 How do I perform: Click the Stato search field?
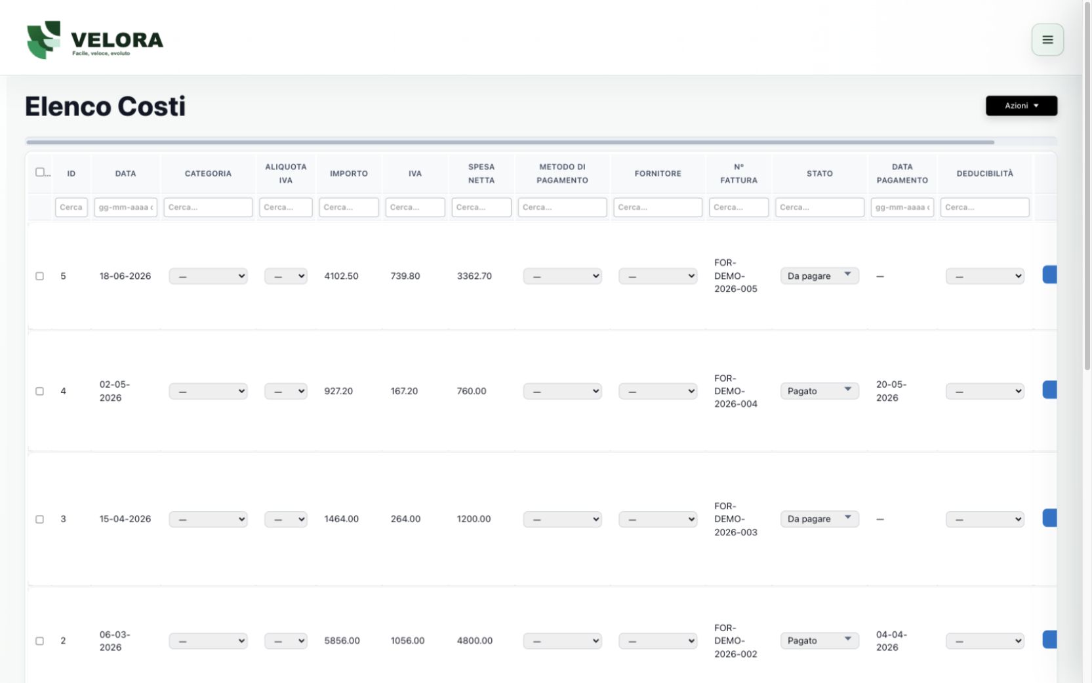point(820,207)
